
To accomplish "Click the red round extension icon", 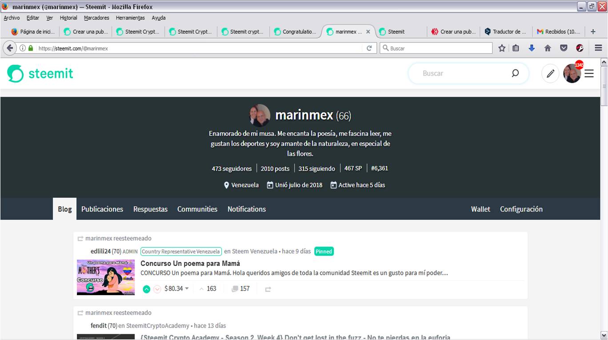I will coord(580,48).
